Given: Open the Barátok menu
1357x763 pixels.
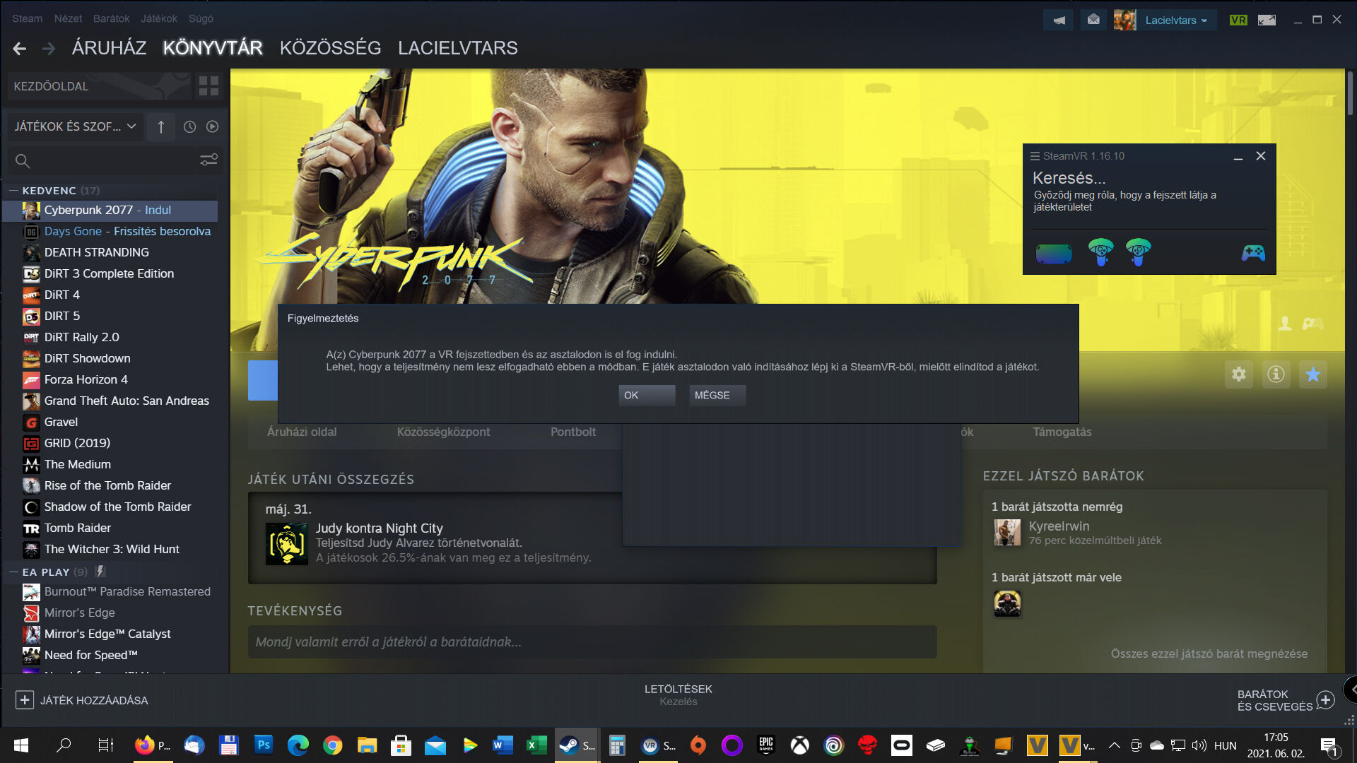Looking at the screenshot, I should point(112,18).
